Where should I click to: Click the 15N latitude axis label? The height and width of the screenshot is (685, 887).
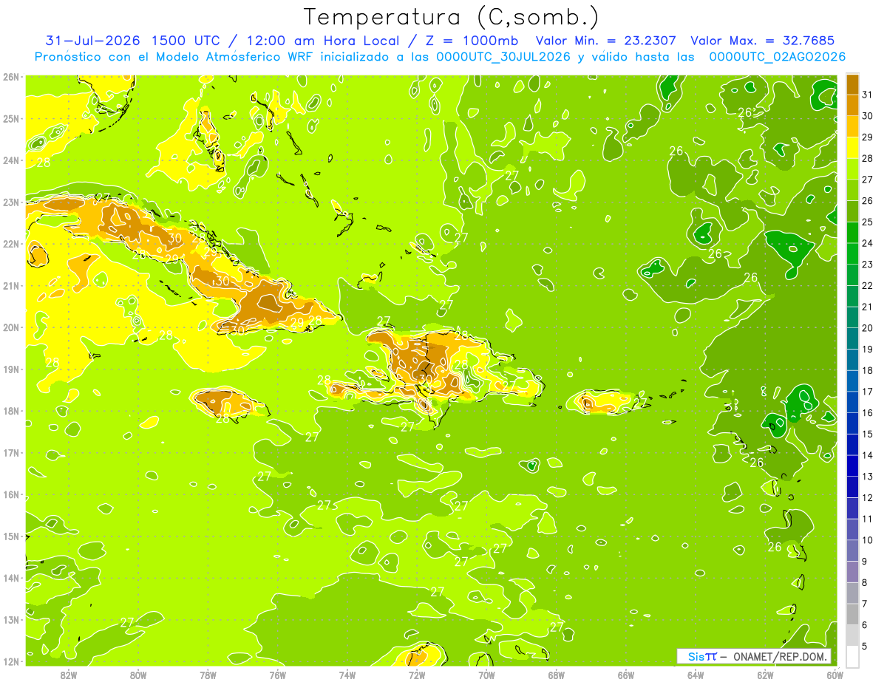coord(11,536)
